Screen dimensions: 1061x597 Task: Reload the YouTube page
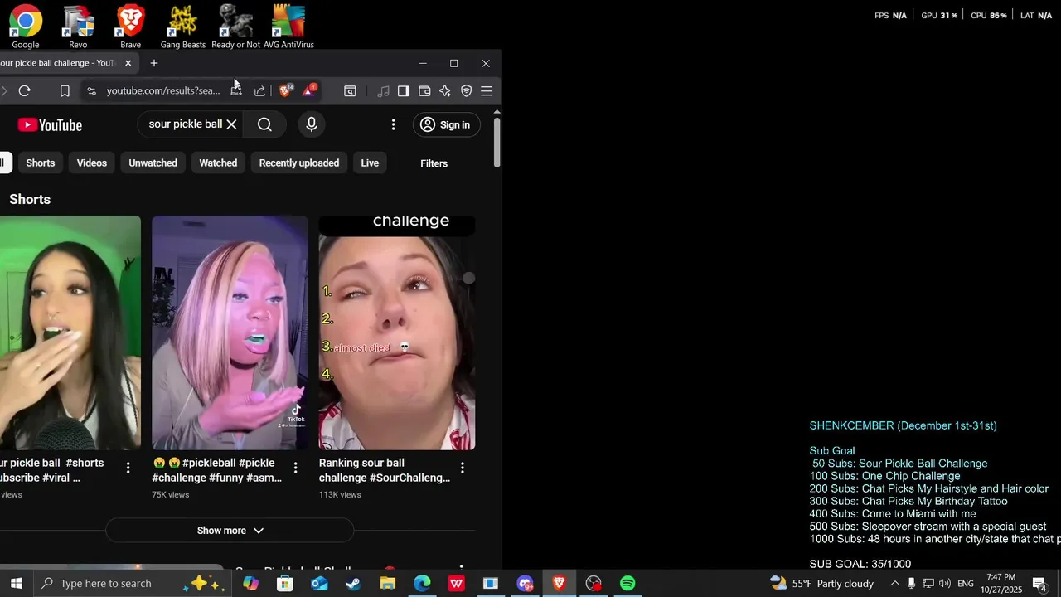[x=24, y=91]
